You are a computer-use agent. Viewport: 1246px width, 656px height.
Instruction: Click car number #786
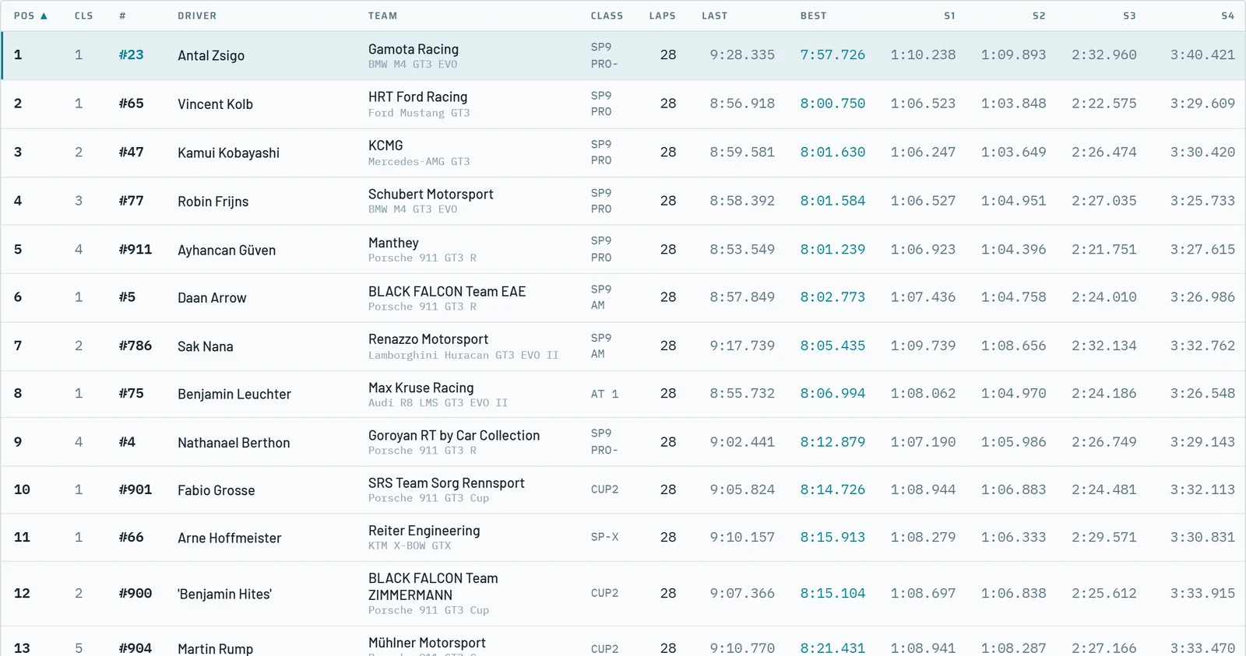click(x=135, y=346)
